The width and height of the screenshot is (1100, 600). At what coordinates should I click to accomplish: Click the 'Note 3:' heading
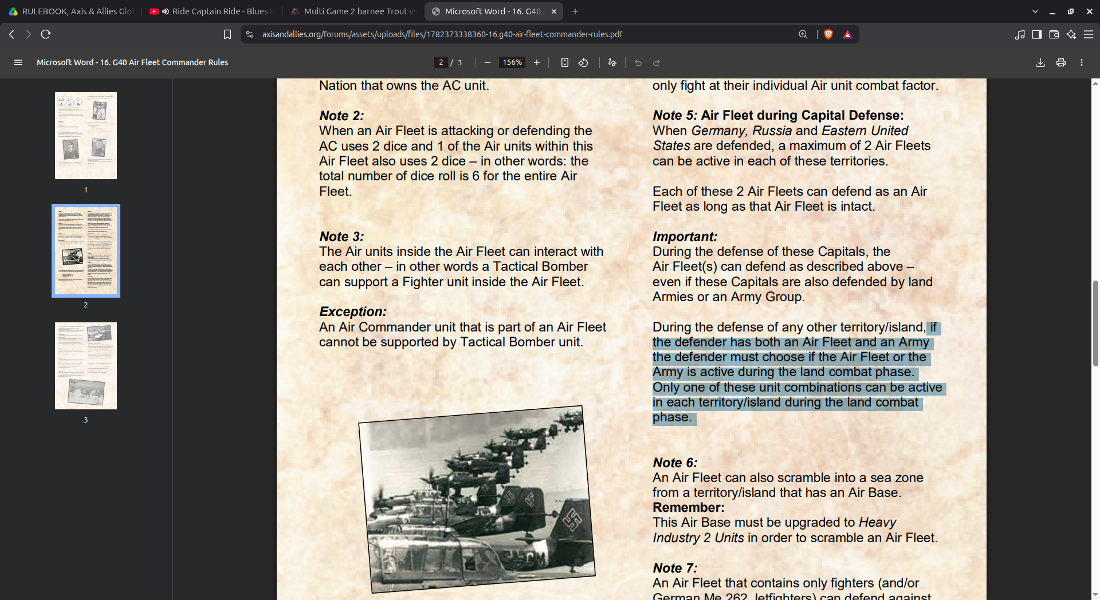point(341,236)
